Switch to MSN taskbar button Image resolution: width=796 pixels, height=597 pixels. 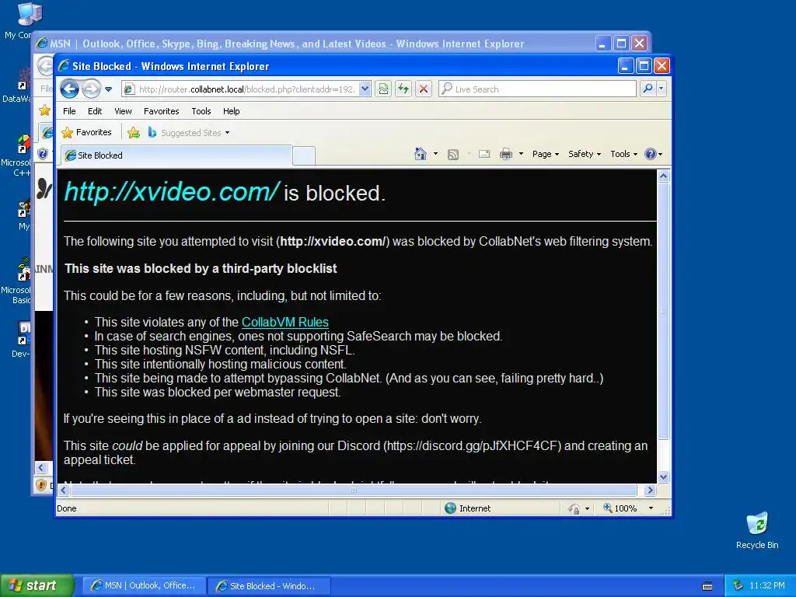click(x=143, y=585)
